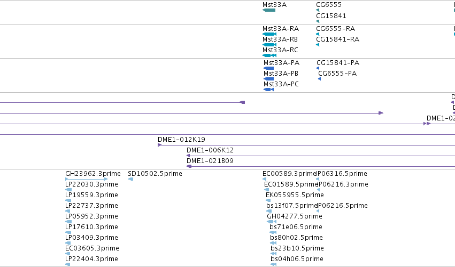Select transcript Mst33A-RC

(x=280, y=50)
